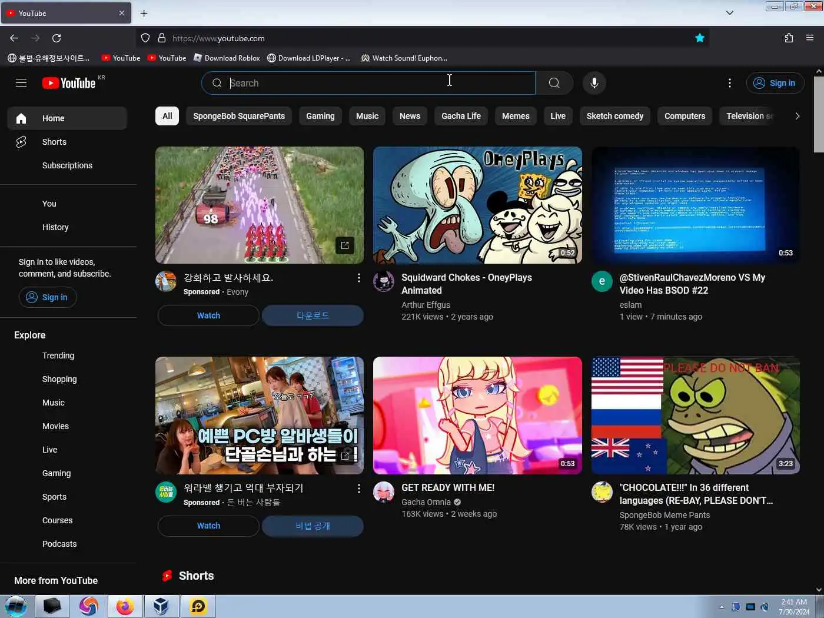Open the CHOCOLATE 36 languages thumbnail

695,416
